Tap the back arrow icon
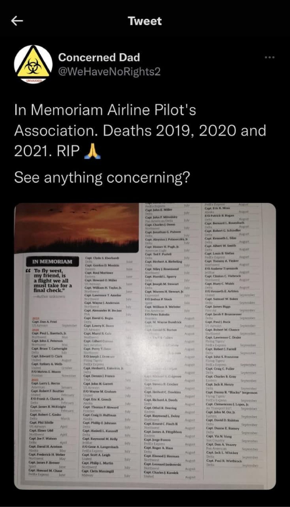This screenshot has width=290, height=507. pyautogui.click(x=17, y=21)
